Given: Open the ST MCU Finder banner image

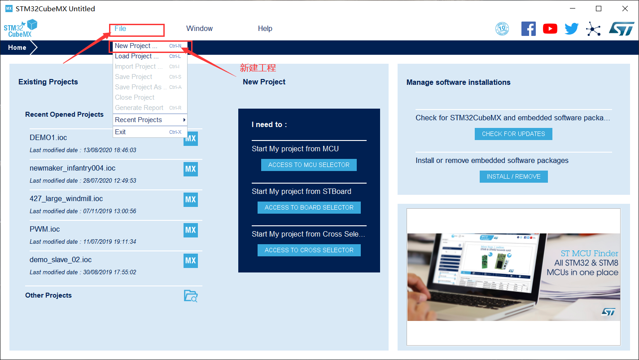Looking at the screenshot, I should [513, 277].
